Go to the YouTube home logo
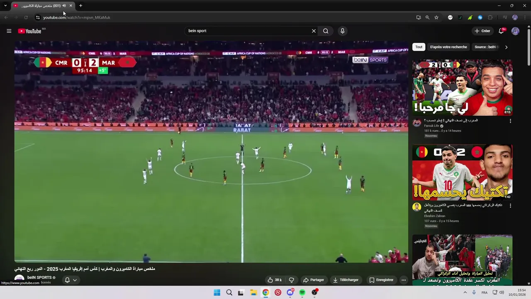Viewport: 531px width, 299px height. (x=29, y=31)
